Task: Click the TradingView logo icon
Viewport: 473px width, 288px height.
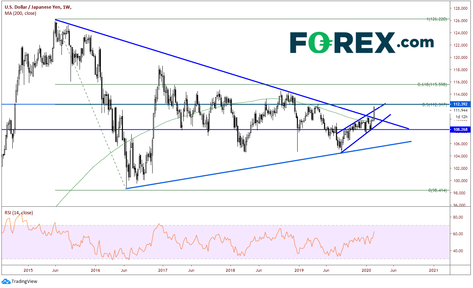Action: coord(5,281)
